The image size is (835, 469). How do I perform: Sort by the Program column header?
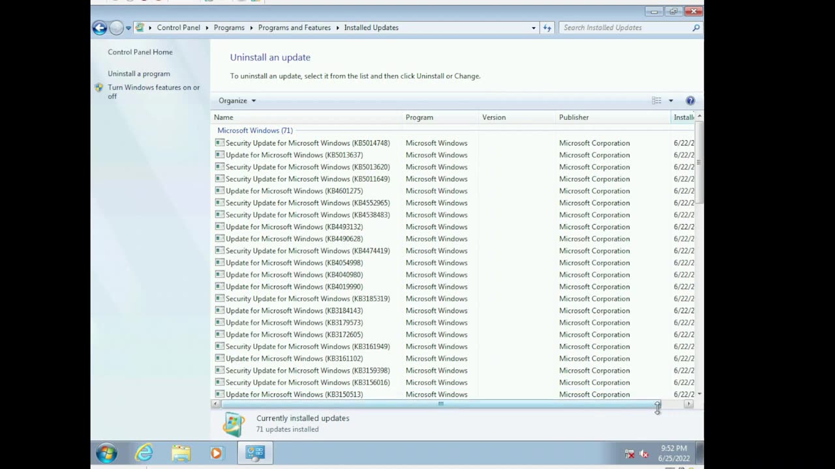tap(441, 117)
